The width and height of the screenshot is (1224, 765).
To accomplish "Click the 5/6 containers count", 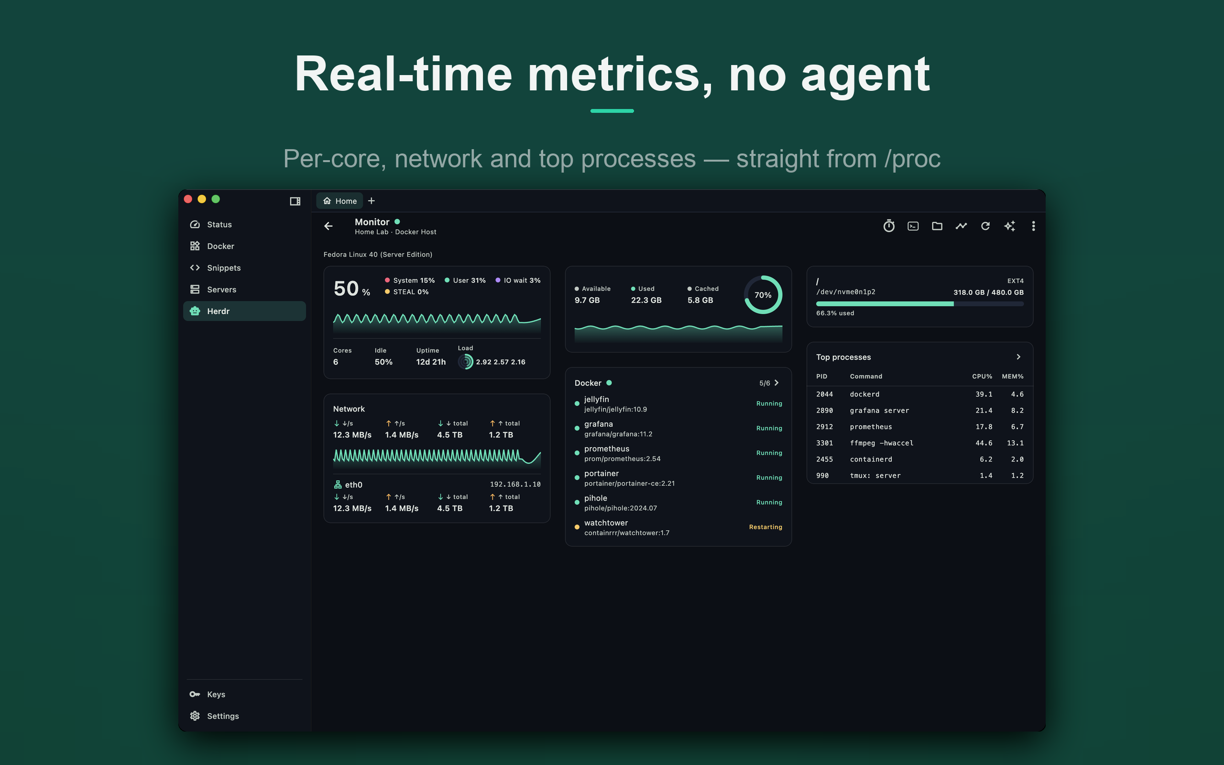I will coord(764,383).
